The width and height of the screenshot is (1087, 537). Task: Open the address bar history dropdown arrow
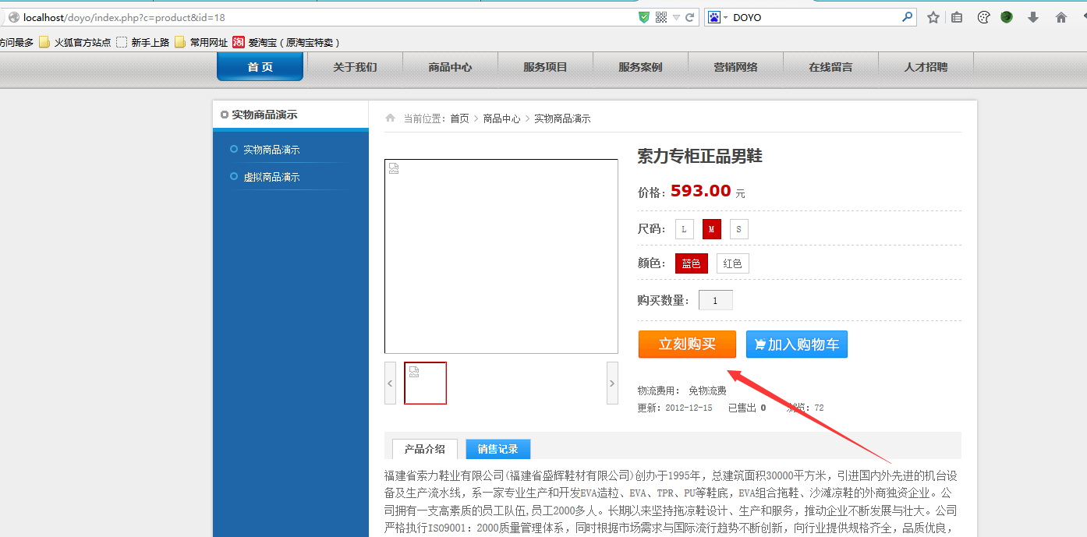[676, 17]
